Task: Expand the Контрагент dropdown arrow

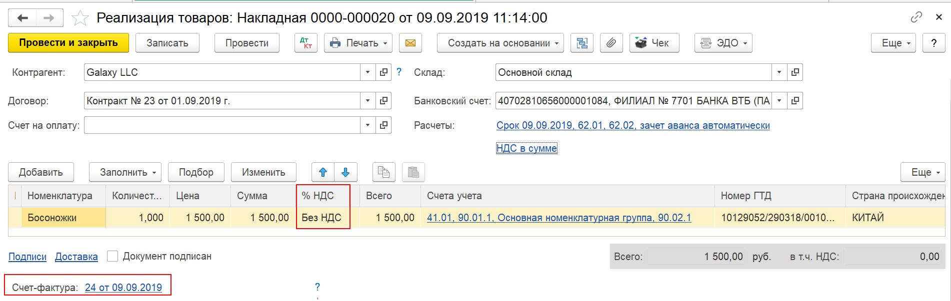Action: [x=368, y=72]
